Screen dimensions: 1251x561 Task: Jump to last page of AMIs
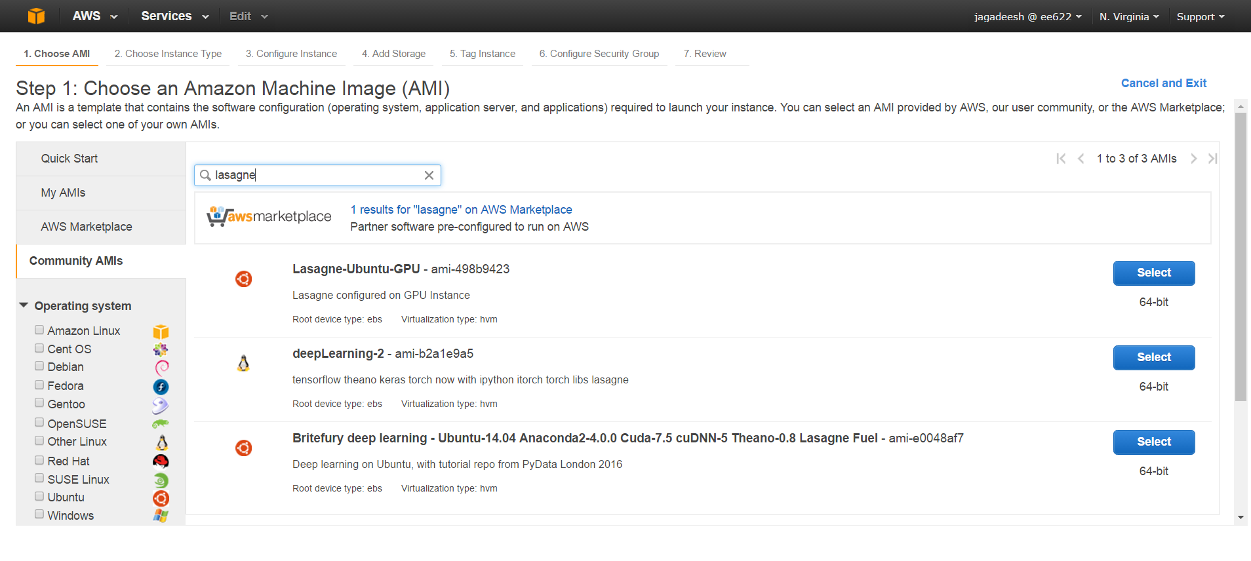(1213, 159)
